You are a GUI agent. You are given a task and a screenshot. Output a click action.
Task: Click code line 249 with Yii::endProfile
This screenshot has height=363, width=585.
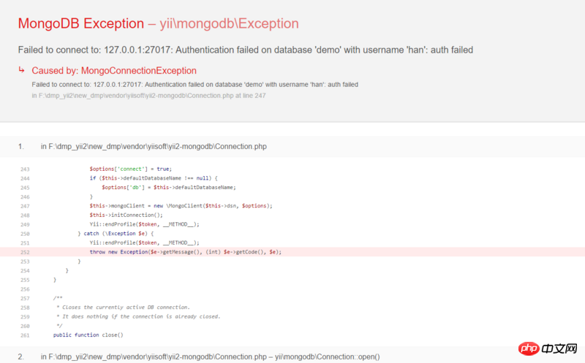[x=144, y=224]
